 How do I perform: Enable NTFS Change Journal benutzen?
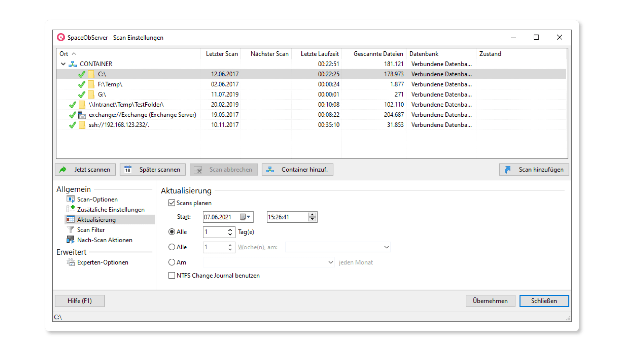tap(172, 275)
